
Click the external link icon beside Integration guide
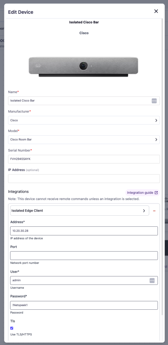[156, 192]
